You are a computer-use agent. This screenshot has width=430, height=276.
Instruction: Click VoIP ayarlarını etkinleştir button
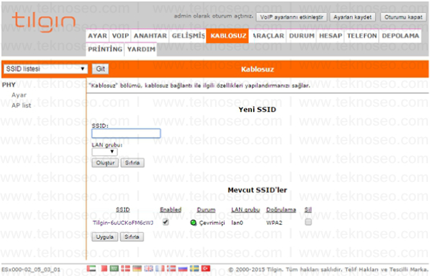[292, 17]
